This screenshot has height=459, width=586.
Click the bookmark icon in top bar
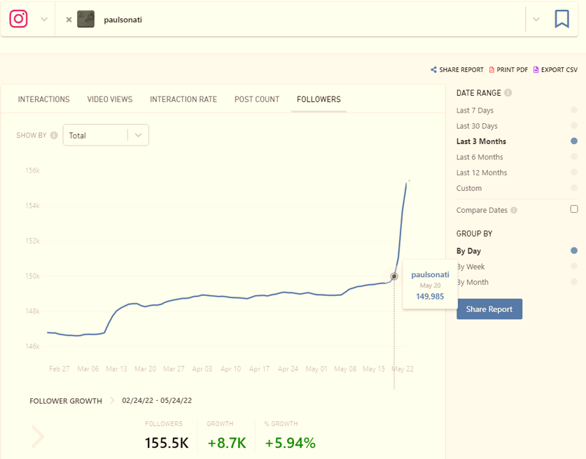pos(561,19)
